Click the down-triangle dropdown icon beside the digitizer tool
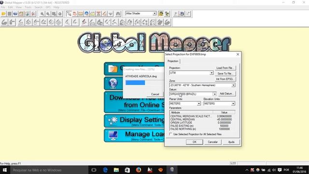The width and height of the screenshot is (309, 174). (x=111, y=14)
